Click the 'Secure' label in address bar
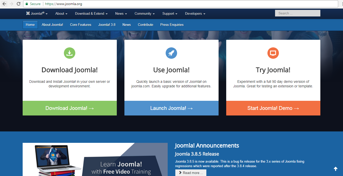Image resolution: width=343 pixels, height=176 pixels. [x=35, y=4]
